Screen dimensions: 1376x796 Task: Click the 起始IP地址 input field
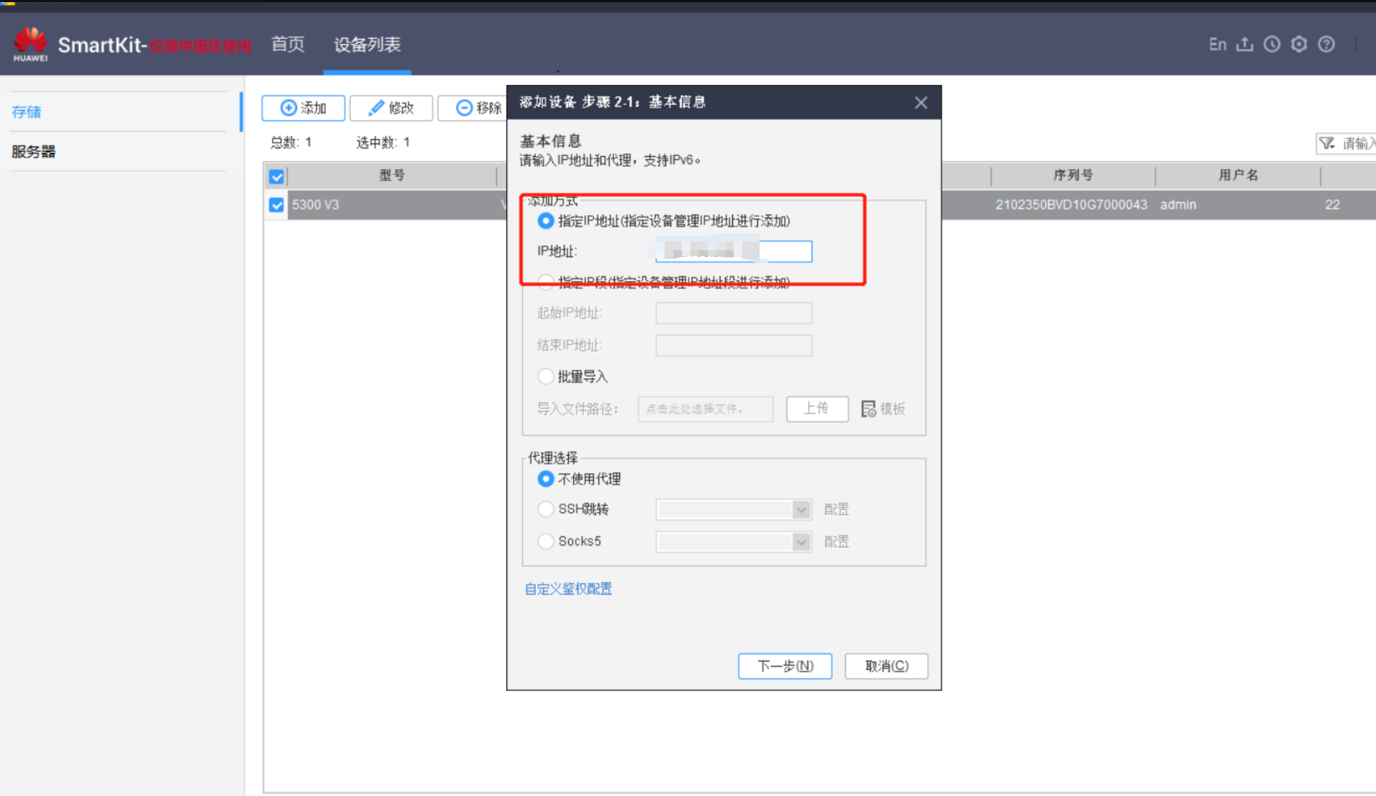pyautogui.click(x=734, y=313)
